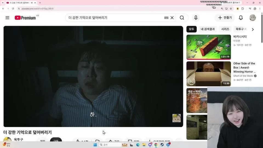Screen dimensions: 263x148
Task: Click the channel watermark in the player
Action: click(x=176, y=118)
